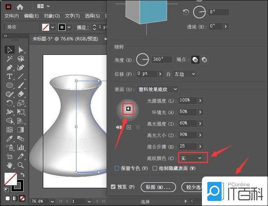Uncheck the 预览 preview checkbox
The width and height of the screenshot is (268, 206).
113,186
